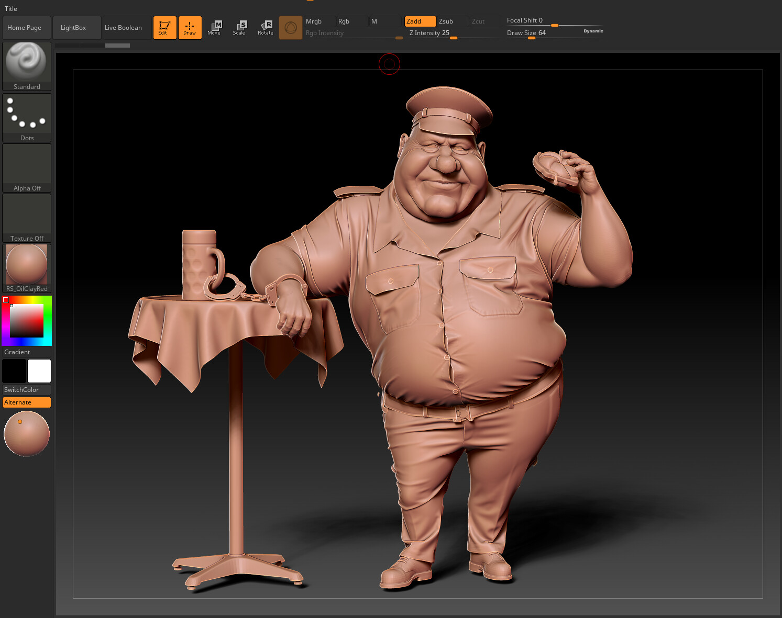The width and height of the screenshot is (782, 618).
Task: Open the Alpha Off selector
Action: 27,168
